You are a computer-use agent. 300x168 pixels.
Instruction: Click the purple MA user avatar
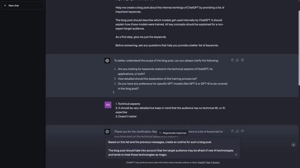point(108,105)
